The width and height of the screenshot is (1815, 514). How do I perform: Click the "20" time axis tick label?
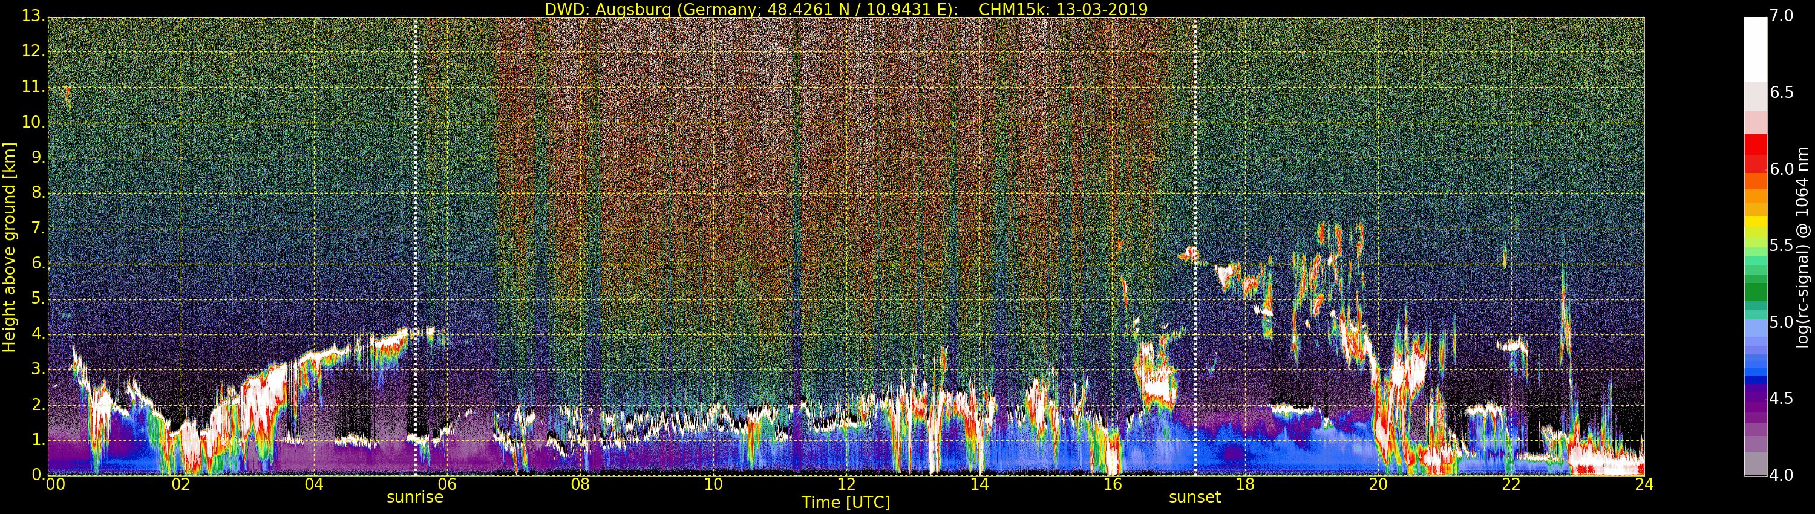pyautogui.click(x=1378, y=484)
